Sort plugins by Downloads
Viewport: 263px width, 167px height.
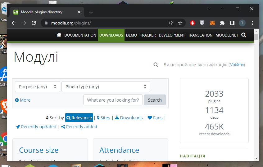click(x=129, y=118)
